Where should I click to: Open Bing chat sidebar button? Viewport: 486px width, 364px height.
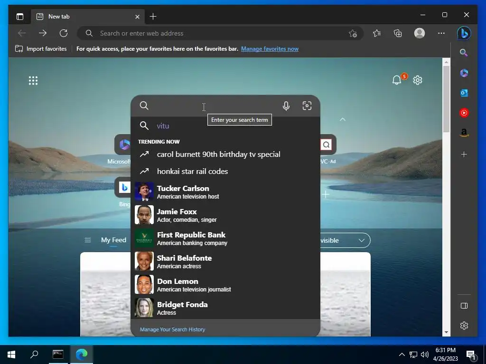[464, 33]
